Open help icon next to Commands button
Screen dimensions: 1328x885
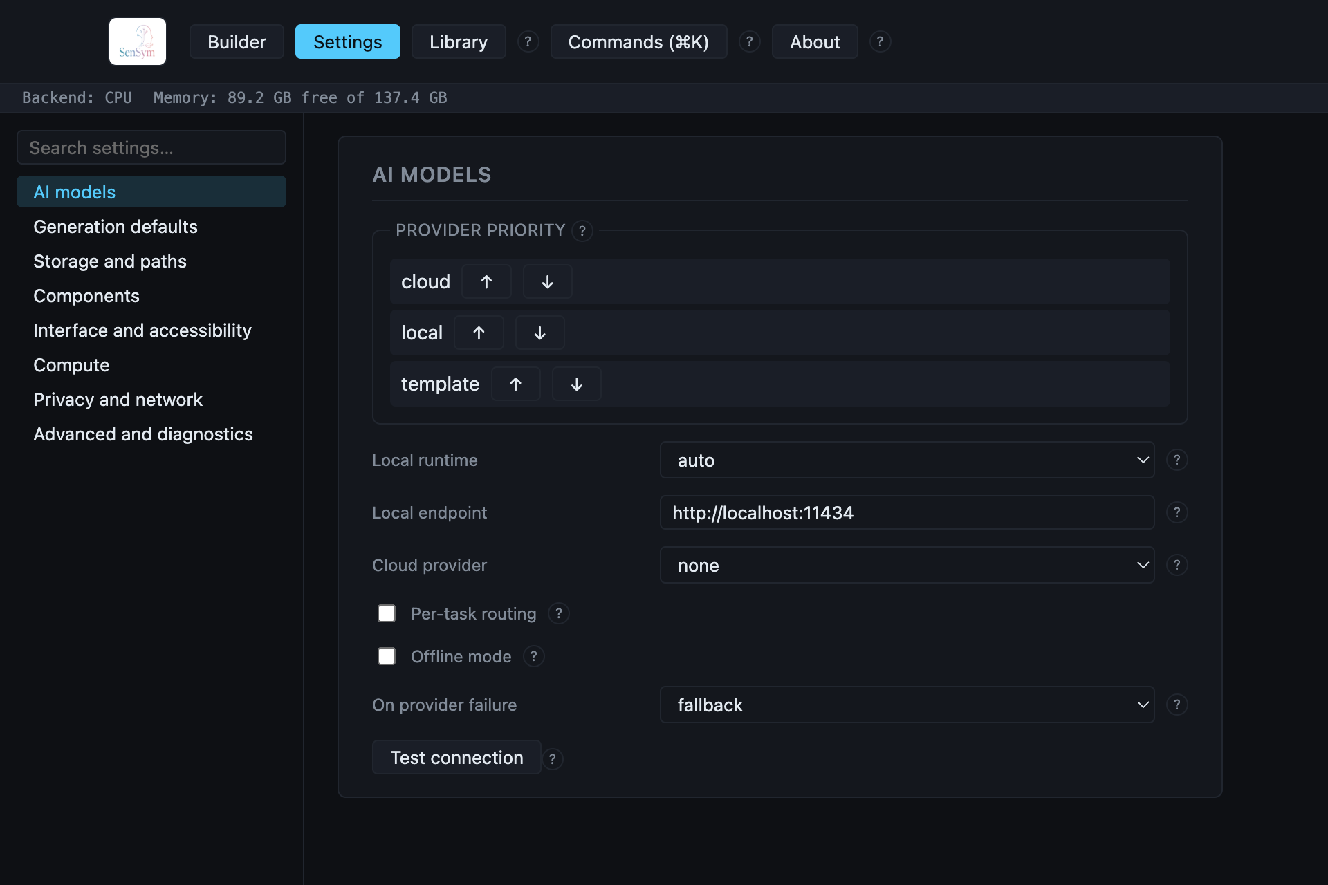pos(749,41)
